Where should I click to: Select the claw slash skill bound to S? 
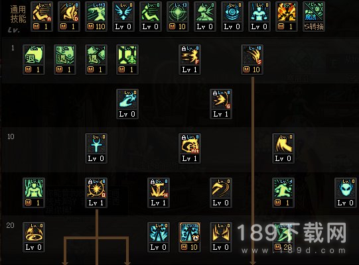[x=252, y=60]
